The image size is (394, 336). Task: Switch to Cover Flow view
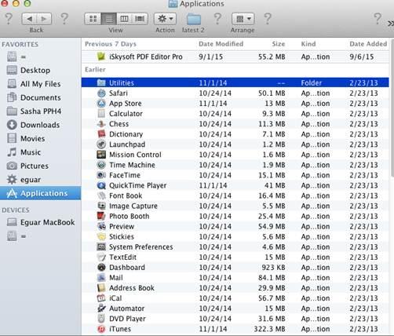pyautogui.click(x=140, y=19)
